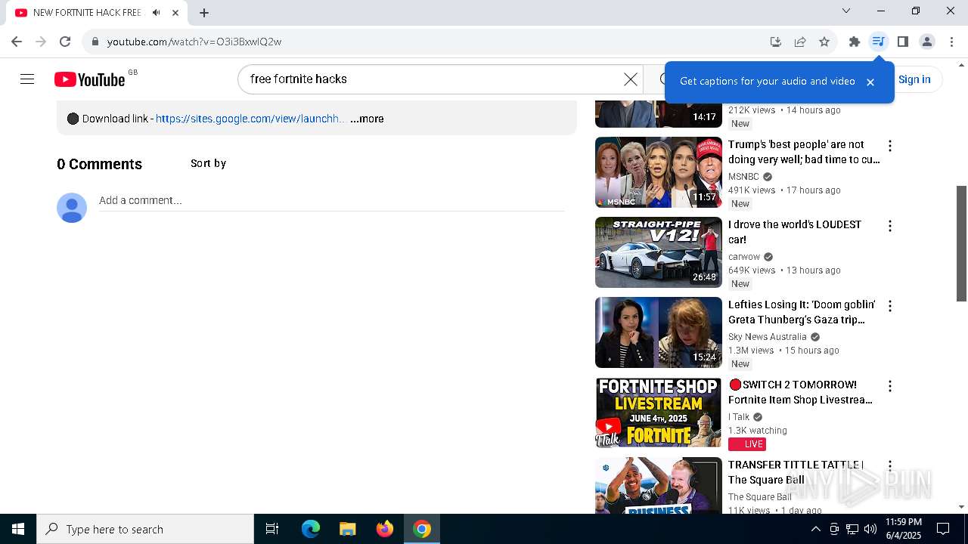Image resolution: width=968 pixels, height=544 pixels.
Task: Open File Explorer from taskbar
Action: (347, 529)
